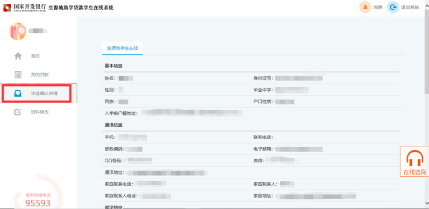Click the 手机 field label
The height and width of the screenshot is (209, 429).
[x=110, y=137]
